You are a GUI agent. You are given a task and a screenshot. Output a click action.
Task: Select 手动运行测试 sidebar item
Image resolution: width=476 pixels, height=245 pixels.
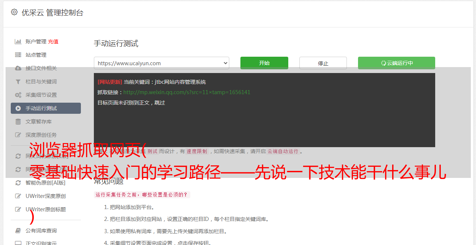[46, 108]
